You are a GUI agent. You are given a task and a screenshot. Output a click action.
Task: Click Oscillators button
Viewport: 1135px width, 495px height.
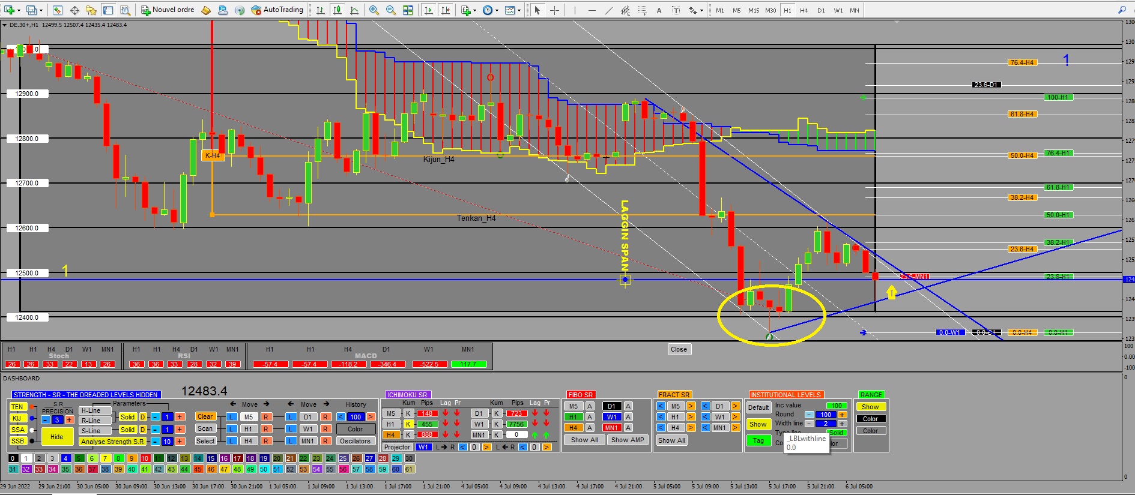point(355,441)
